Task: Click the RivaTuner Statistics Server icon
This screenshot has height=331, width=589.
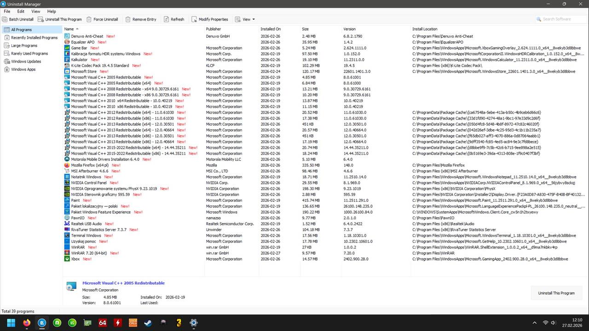Action: [67, 229]
